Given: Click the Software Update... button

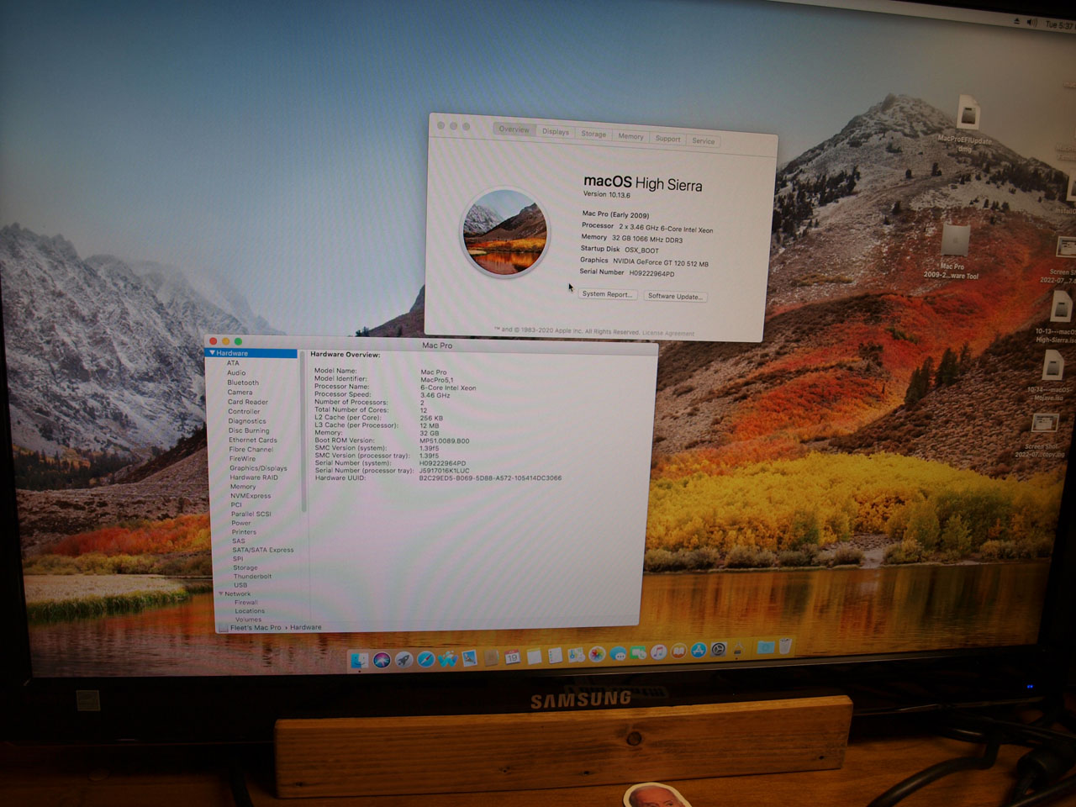Looking at the screenshot, I should [675, 296].
